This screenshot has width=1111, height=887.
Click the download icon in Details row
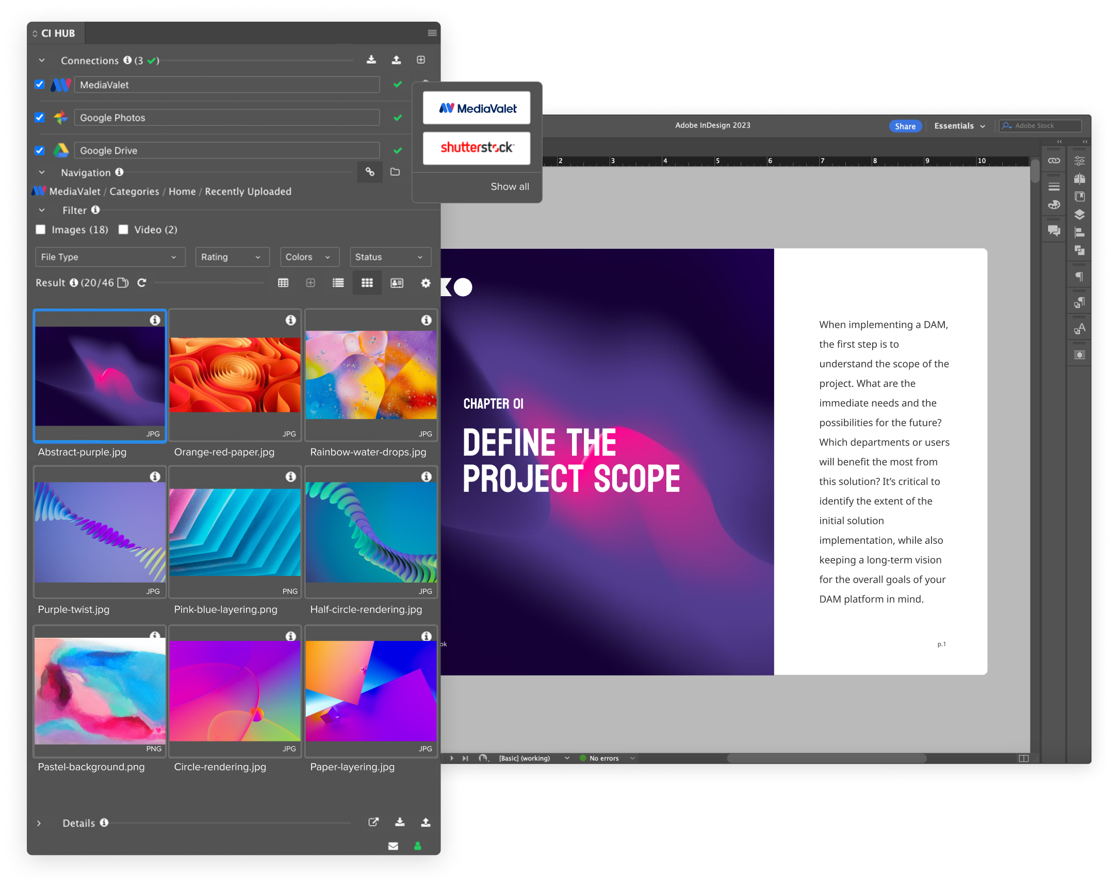click(400, 822)
